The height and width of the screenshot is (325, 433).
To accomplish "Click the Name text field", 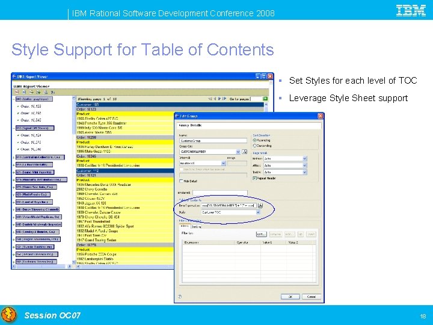I will tap(213, 140).
